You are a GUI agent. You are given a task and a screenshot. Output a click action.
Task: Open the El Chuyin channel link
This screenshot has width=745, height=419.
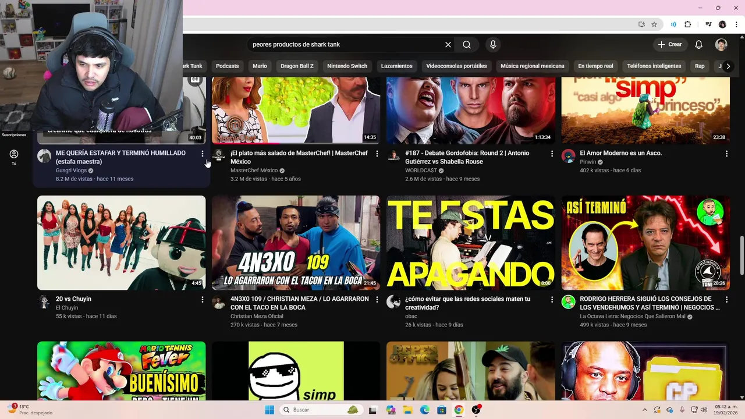click(x=67, y=308)
